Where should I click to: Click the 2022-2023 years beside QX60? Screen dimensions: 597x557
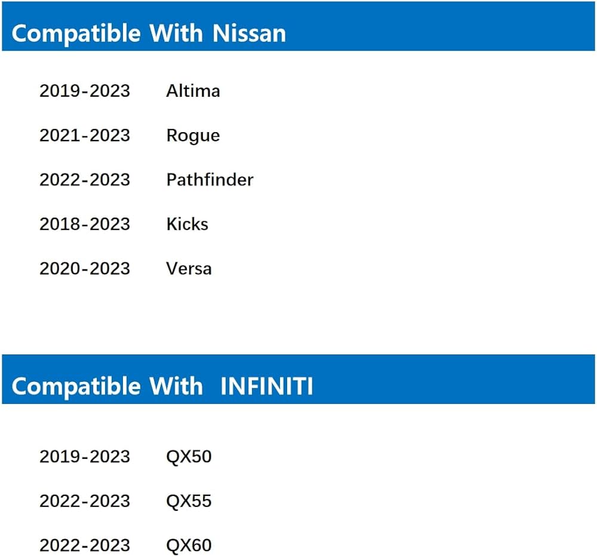85,545
